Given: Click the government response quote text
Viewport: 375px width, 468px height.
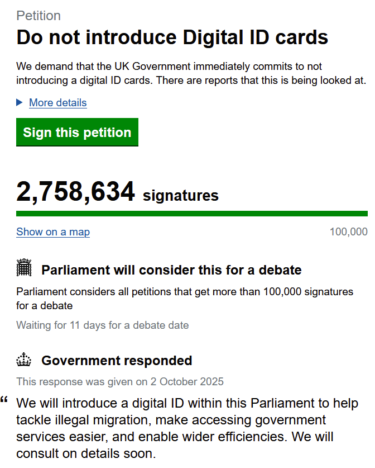Looking at the screenshot, I should click(187, 428).
